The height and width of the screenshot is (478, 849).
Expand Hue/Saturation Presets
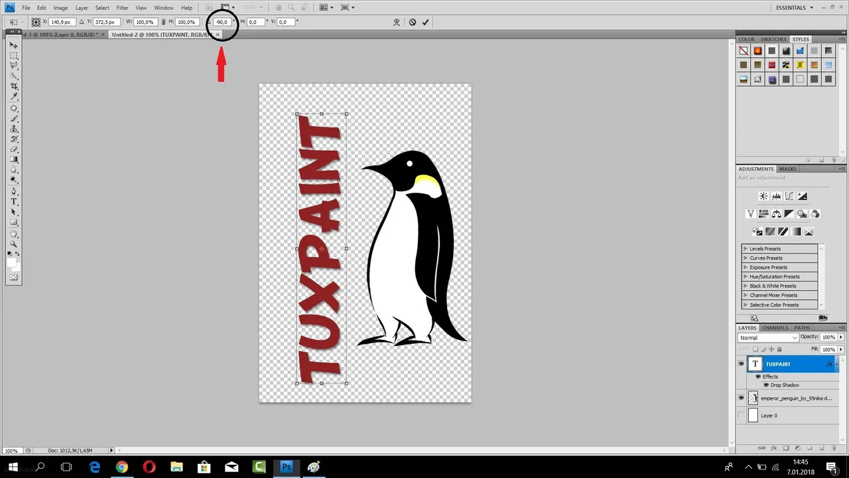746,276
